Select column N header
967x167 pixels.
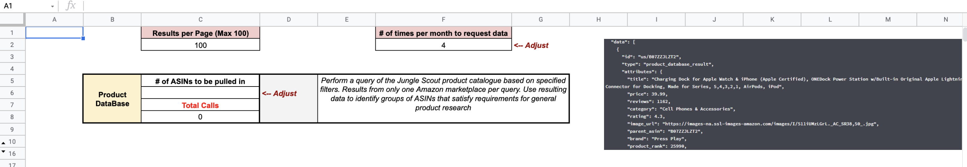click(945, 19)
